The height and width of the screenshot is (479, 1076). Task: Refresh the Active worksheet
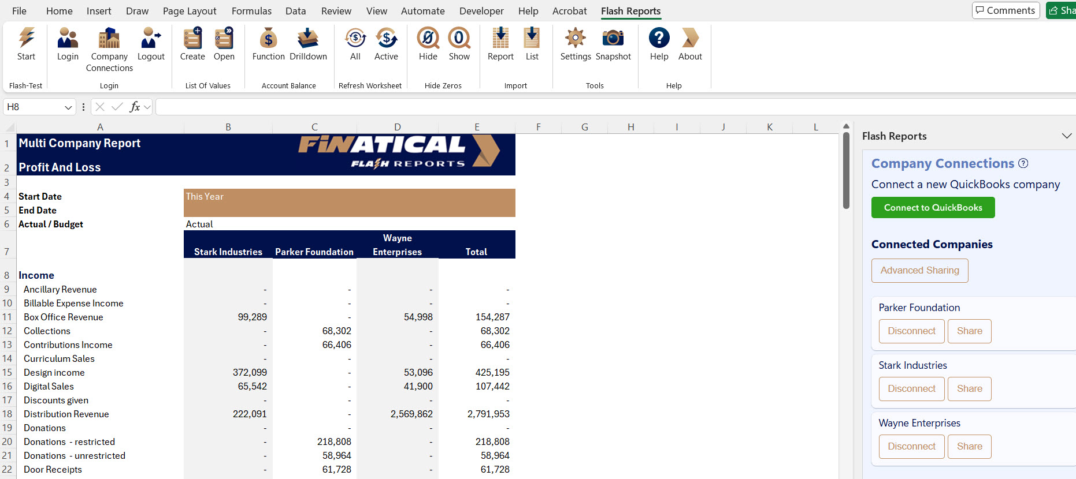(x=386, y=38)
